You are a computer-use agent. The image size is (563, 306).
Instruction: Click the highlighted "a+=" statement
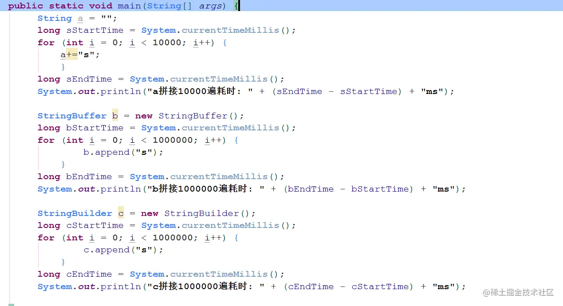point(69,55)
